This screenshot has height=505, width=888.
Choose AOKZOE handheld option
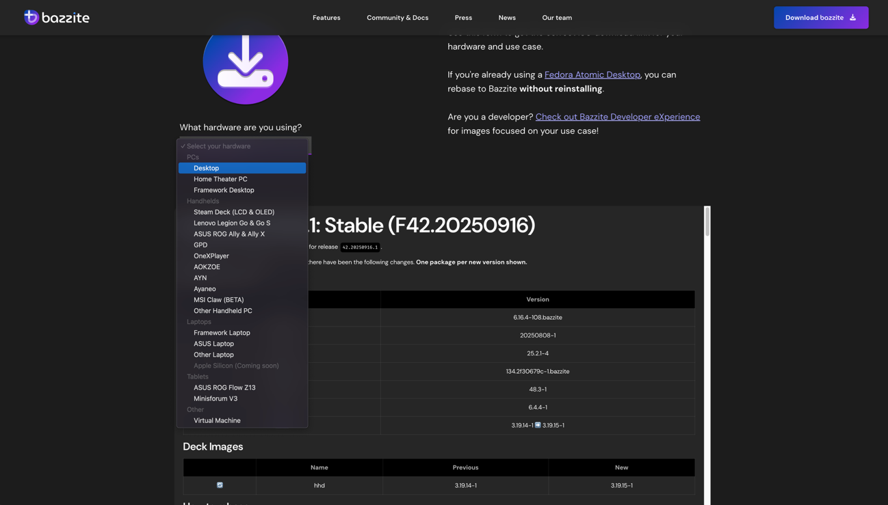242,267
